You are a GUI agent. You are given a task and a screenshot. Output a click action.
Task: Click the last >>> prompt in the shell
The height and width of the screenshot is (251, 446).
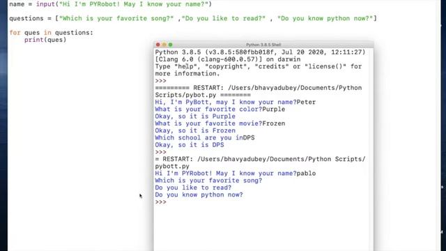[161, 202]
